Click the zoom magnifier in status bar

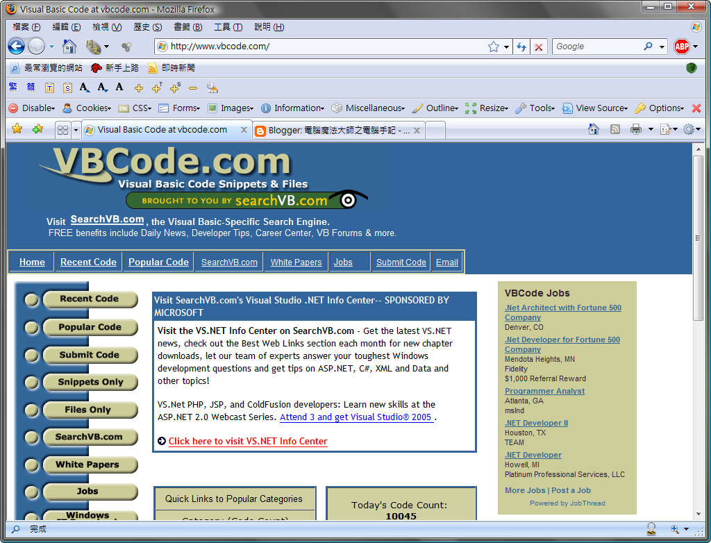point(675,529)
